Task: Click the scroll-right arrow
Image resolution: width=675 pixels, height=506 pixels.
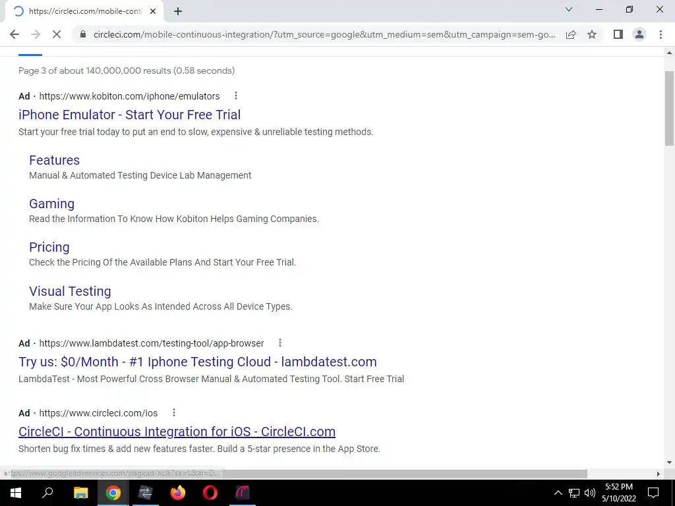Action: click(659, 474)
